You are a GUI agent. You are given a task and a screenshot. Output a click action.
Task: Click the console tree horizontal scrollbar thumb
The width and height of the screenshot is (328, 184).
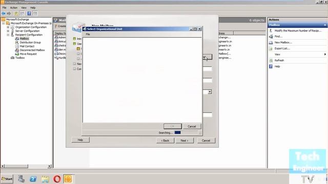pyautogui.click(x=16, y=166)
